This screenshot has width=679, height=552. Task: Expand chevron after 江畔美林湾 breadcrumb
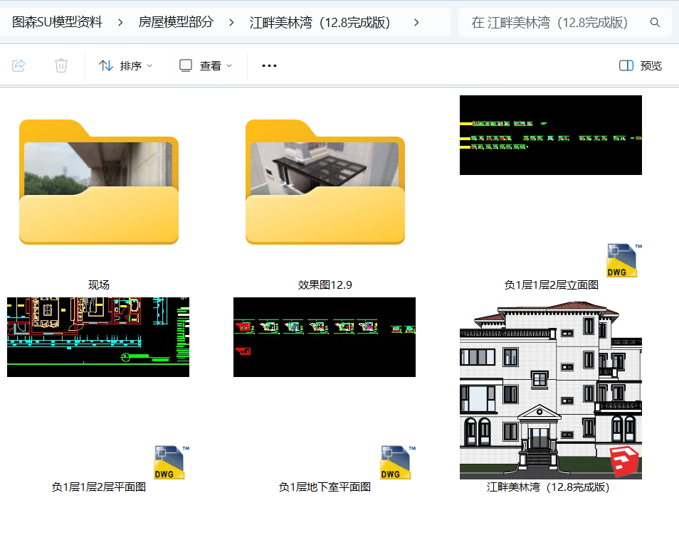[416, 23]
